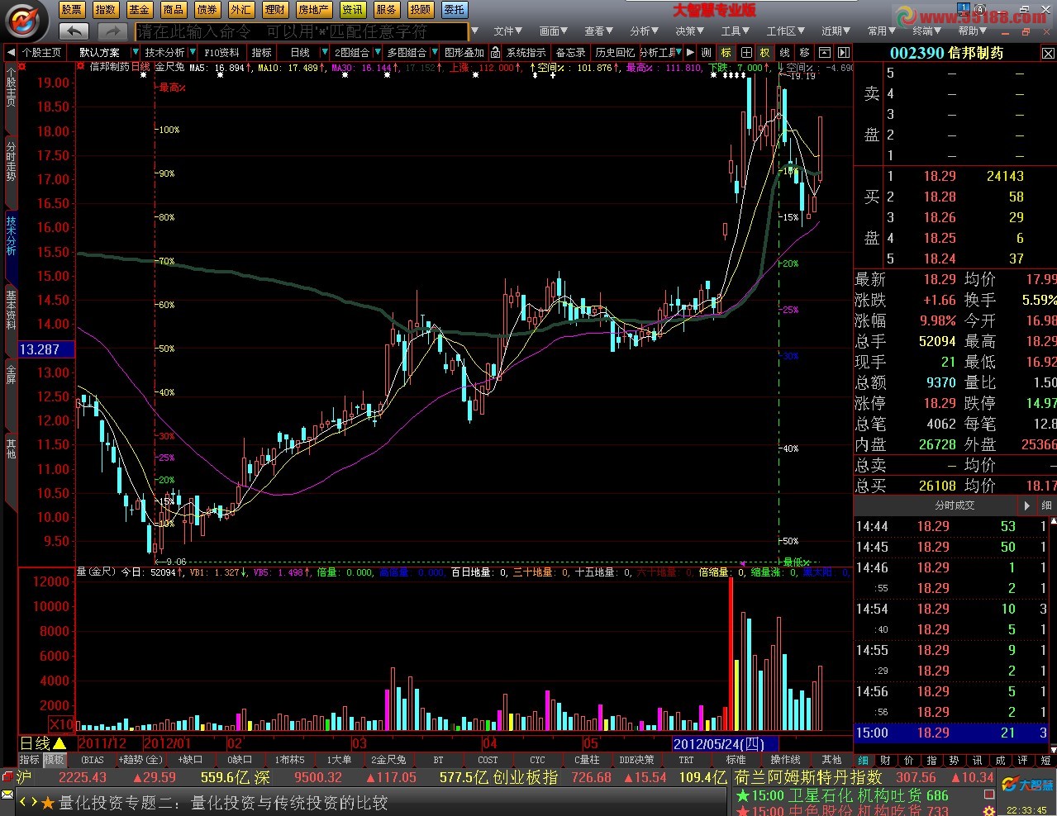Open the 2图组合 dropdown
Image resolution: width=1057 pixels, height=816 pixels.
point(376,52)
